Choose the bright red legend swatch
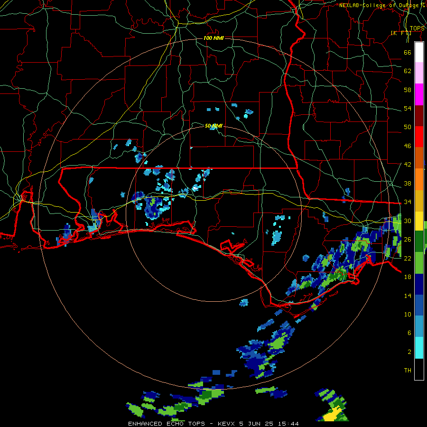Viewport: 427px width, 427px height. click(419, 137)
